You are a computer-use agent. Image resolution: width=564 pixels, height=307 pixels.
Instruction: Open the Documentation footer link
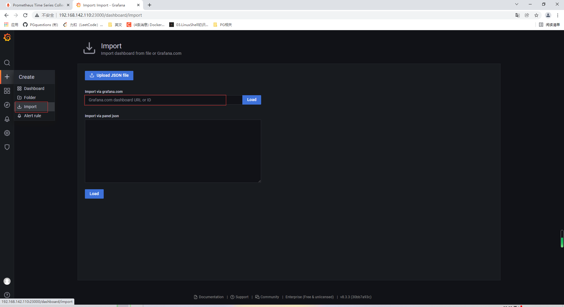[209, 297]
